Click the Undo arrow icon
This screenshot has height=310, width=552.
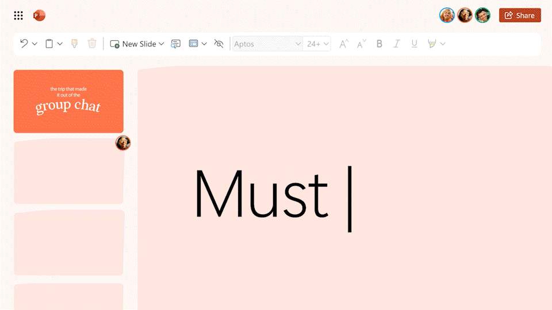[24, 44]
